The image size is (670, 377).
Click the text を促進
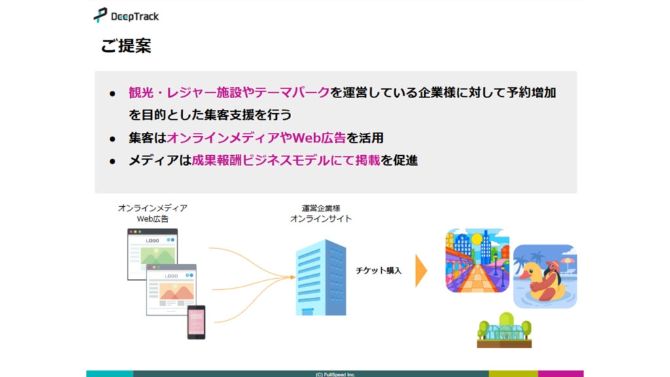tap(399, 160)
